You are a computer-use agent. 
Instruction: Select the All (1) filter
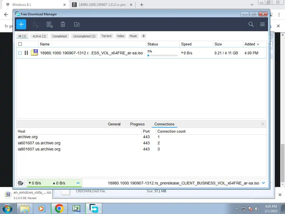pos(22,36)
